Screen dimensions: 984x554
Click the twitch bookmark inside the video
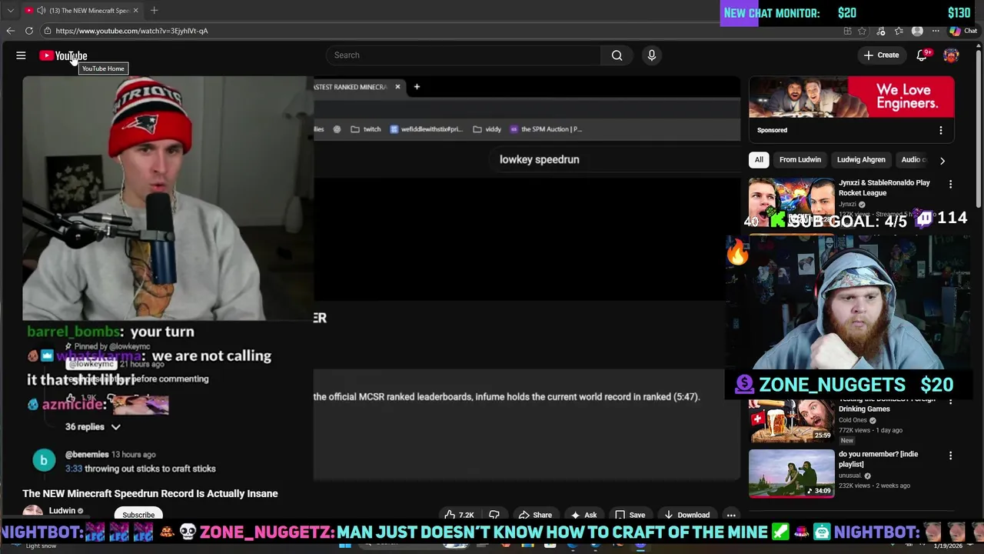click(366, 129)
